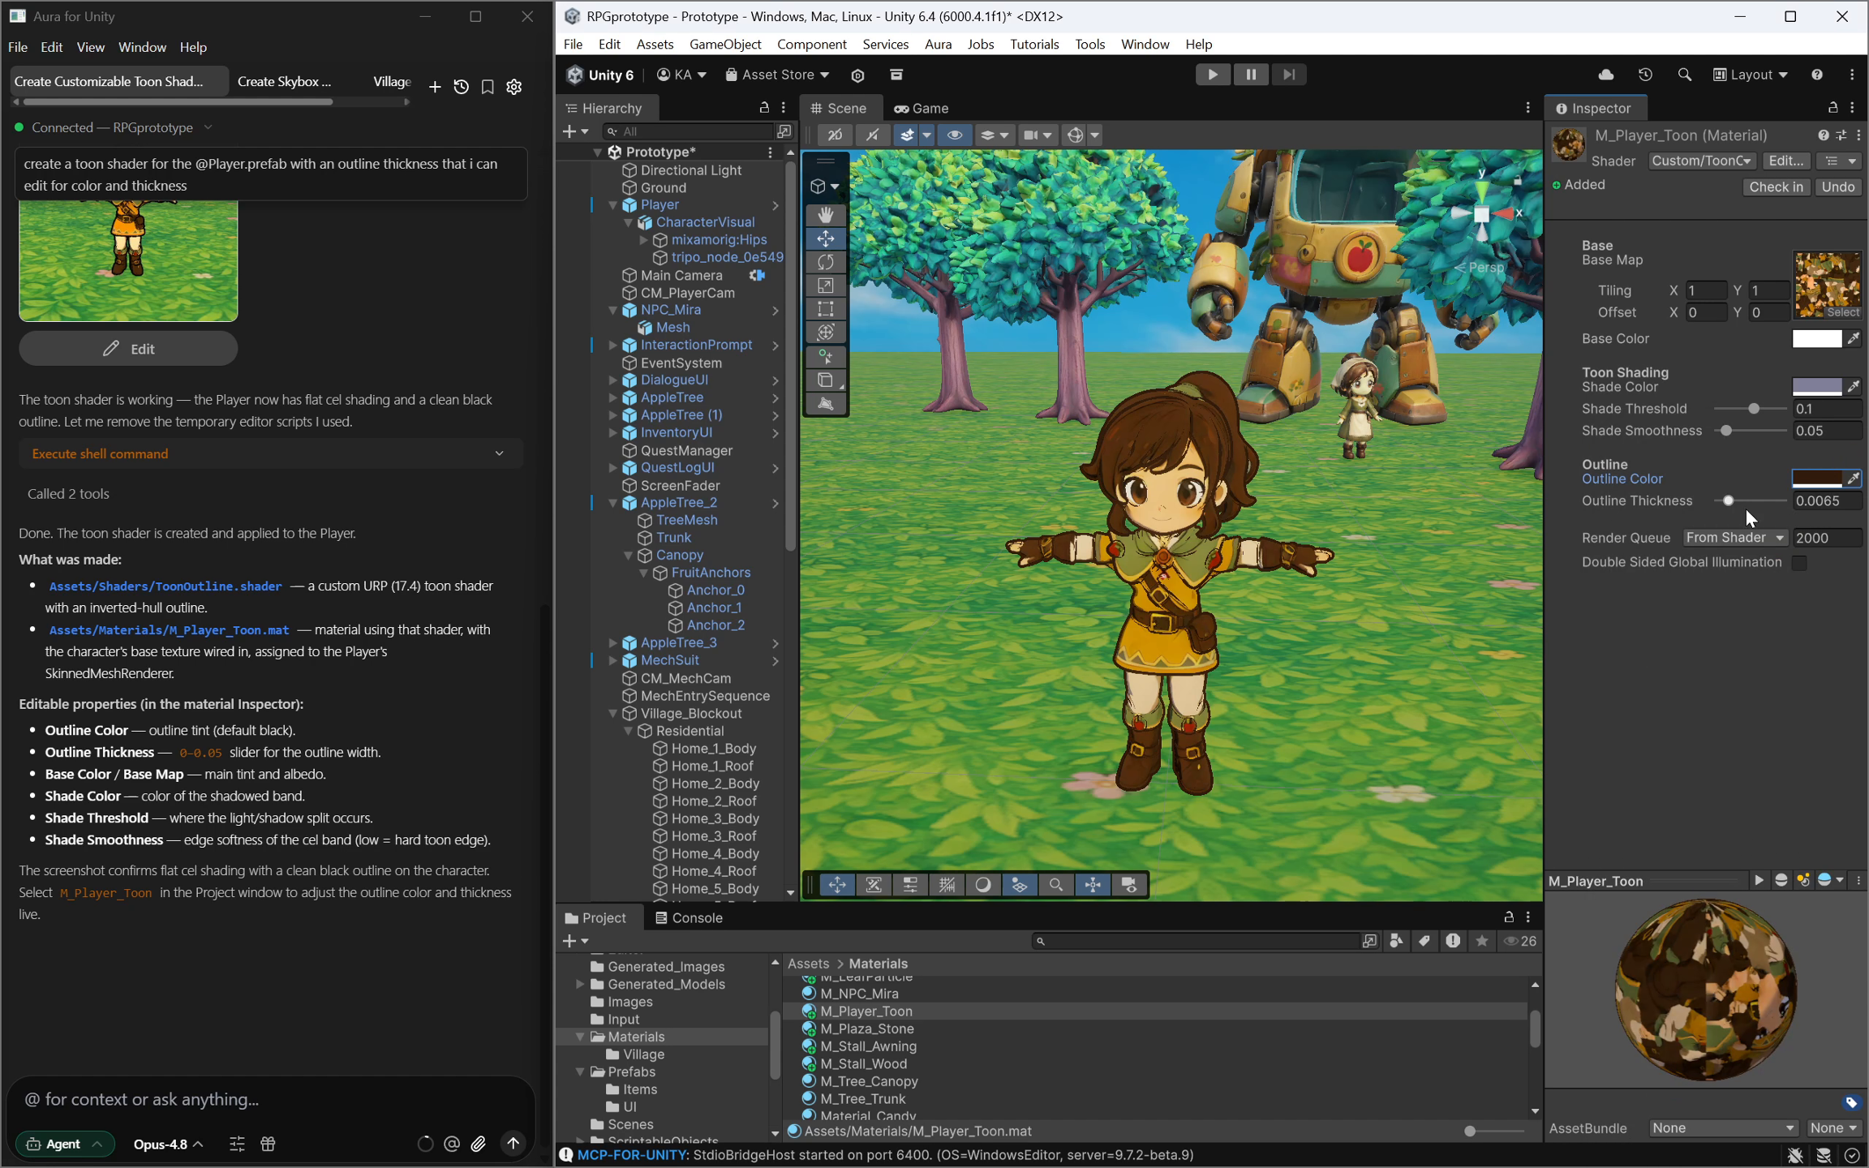Click the Shade Threshold slider
This screenshot has height=1168, width=1869.
click(x=1750, y=409)
